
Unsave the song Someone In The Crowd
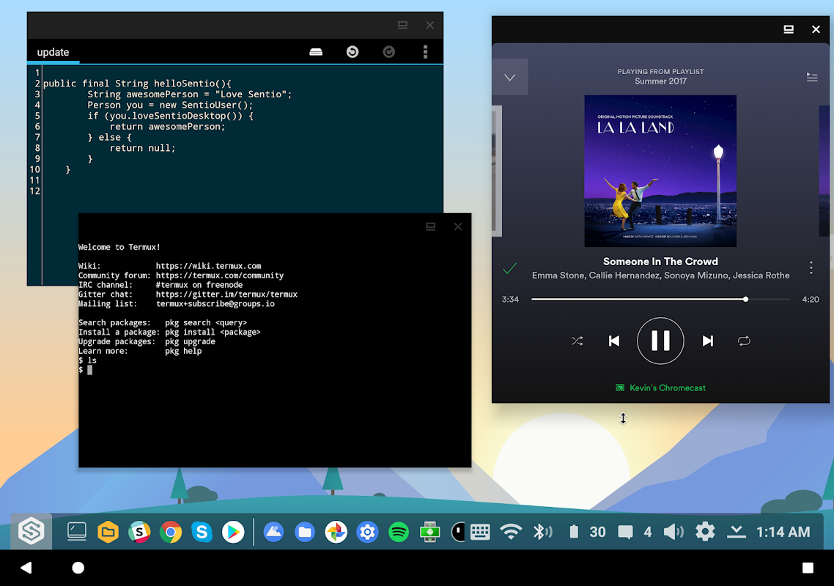[x=509, y=269]
